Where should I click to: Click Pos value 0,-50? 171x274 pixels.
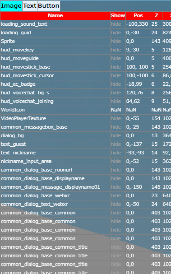click(133, 204)
